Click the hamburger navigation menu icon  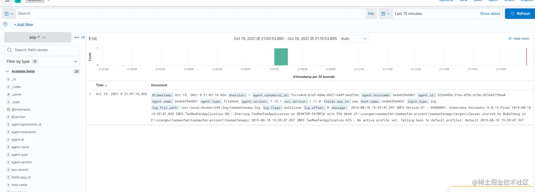coord(7,1)
